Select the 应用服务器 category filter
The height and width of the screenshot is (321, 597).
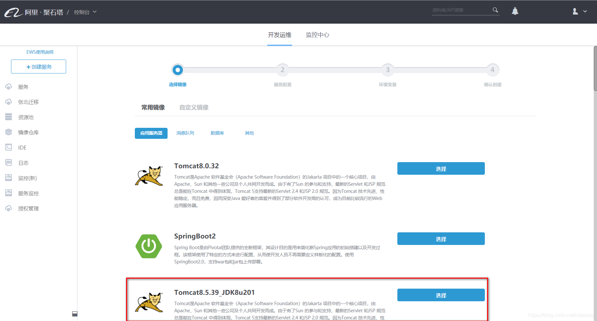[151, 133]
